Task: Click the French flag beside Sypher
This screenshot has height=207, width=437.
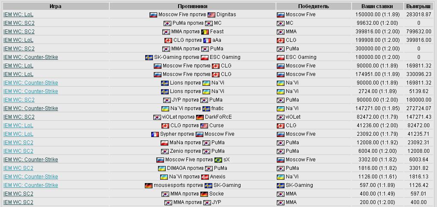Action: click(155, 134)
